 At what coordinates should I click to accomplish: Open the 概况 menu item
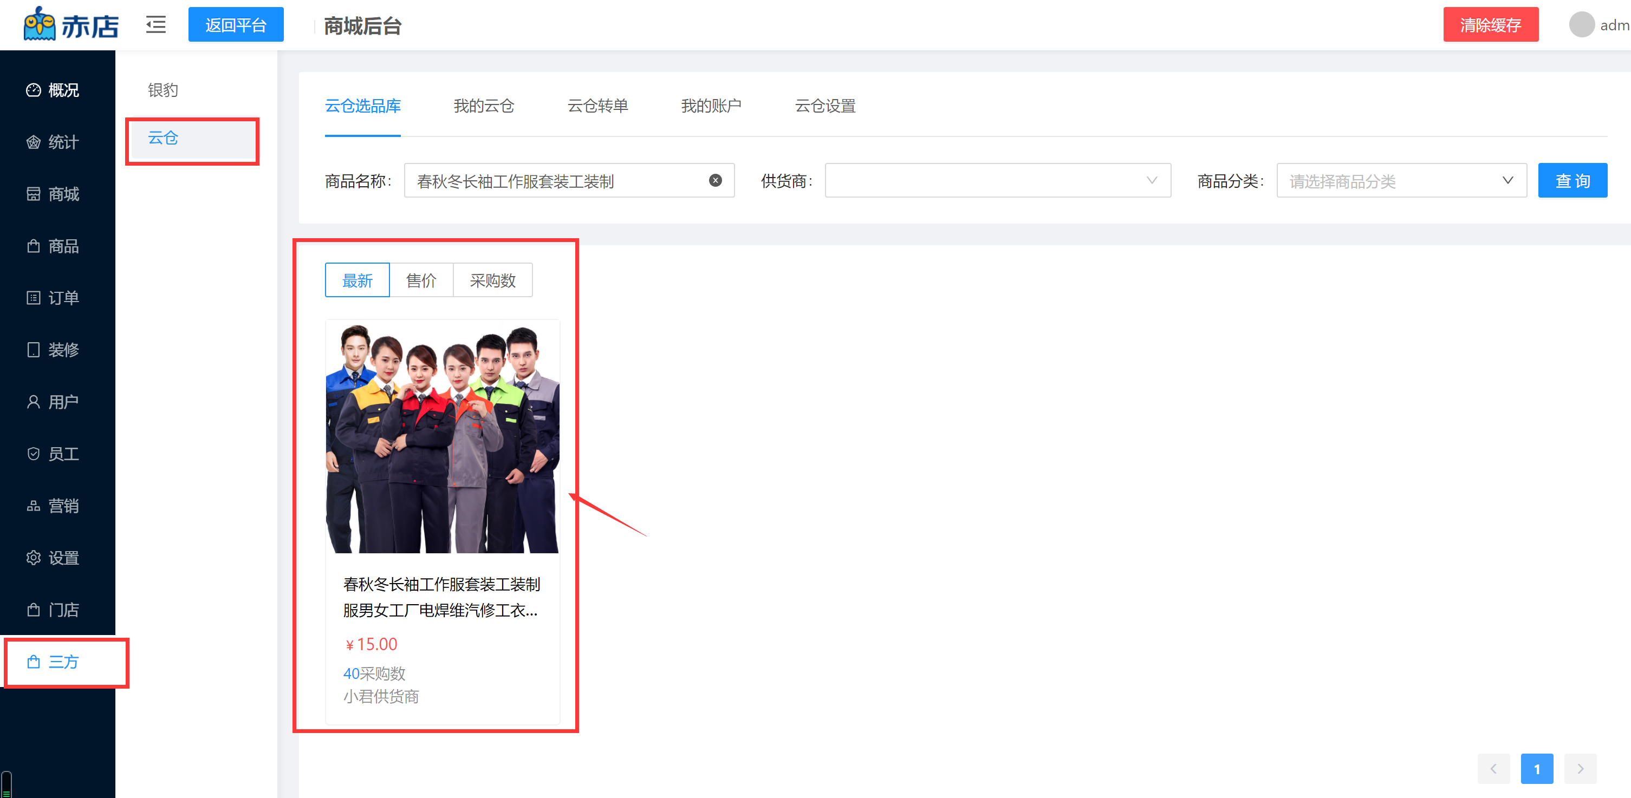coord(57,90)
